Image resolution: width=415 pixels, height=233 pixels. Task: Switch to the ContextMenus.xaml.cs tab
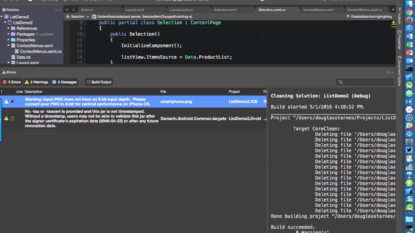(365, 10)
